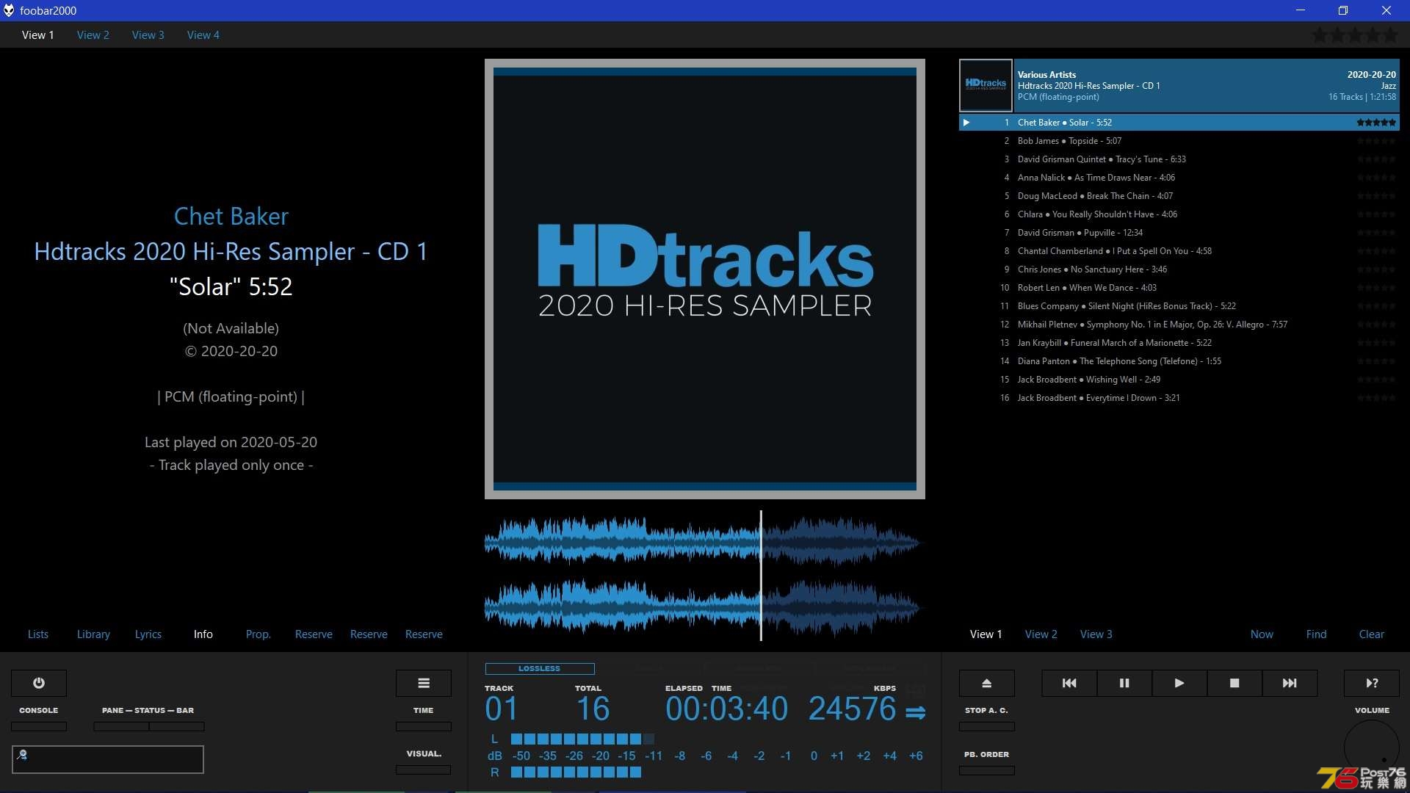This screenshot has width=1410, height=793.
Task: Select track Jan Kraybill Funeral March
Action: click(x=1179, y=343)
